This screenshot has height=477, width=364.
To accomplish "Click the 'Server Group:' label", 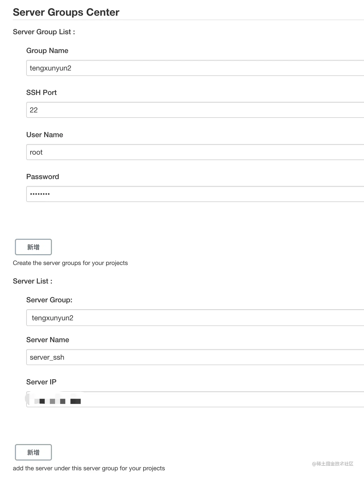I will 49,300.
